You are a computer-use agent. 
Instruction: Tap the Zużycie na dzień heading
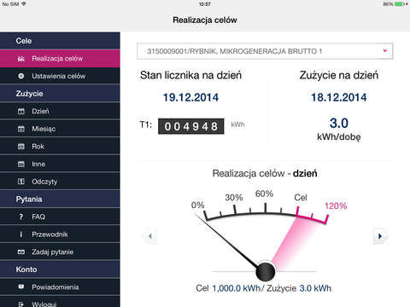(x=339, y=75)
